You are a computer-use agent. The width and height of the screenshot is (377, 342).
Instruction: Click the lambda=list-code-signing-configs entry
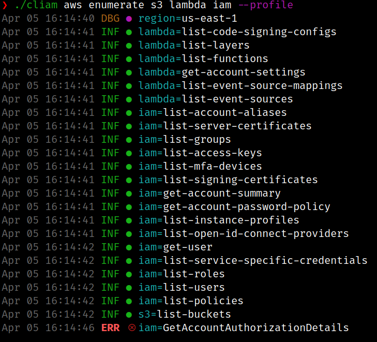click(x=237, y=32)
